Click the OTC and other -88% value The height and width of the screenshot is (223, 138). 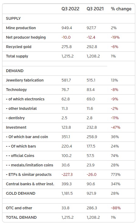point(116,208)
